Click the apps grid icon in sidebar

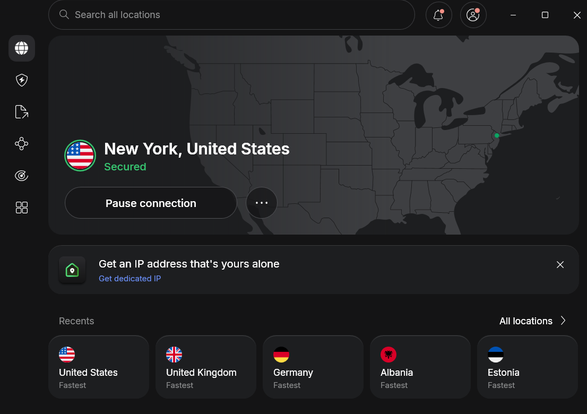[21, 208]
